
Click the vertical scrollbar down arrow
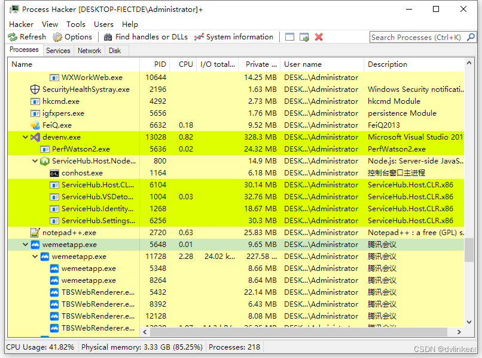(x=469, y=322)
